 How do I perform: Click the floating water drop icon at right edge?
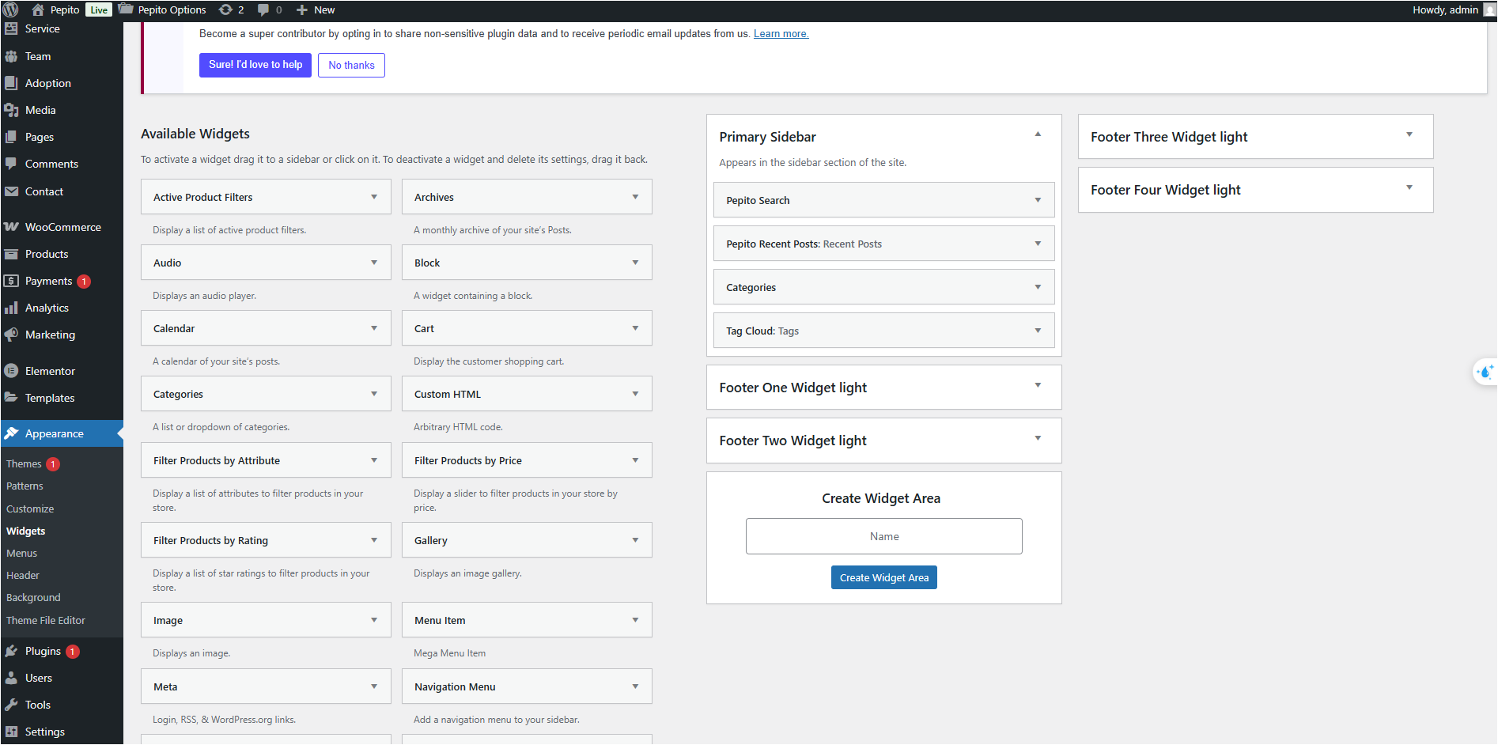click(x=1485, y=372)
